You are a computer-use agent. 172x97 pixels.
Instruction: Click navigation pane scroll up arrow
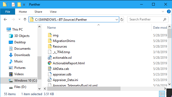coord(39,27)
